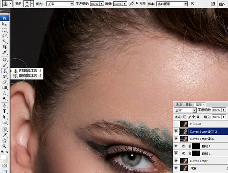Select the Sharpen/Blur tool
This screenshot has width=228, height=173.
(4, 93)
